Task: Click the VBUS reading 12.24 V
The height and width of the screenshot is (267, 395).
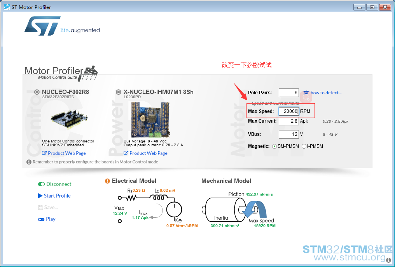Action: [x=120, y=213]
